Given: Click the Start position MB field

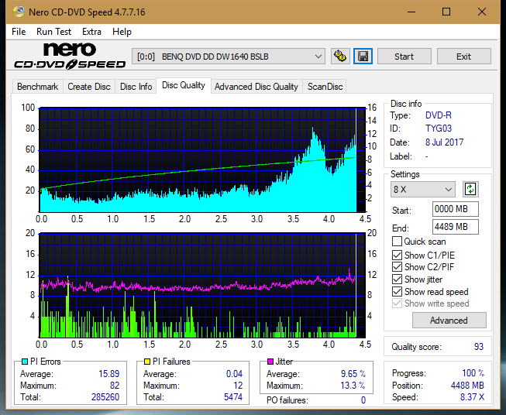Looking at the screenshot, I should coord(455,209).
